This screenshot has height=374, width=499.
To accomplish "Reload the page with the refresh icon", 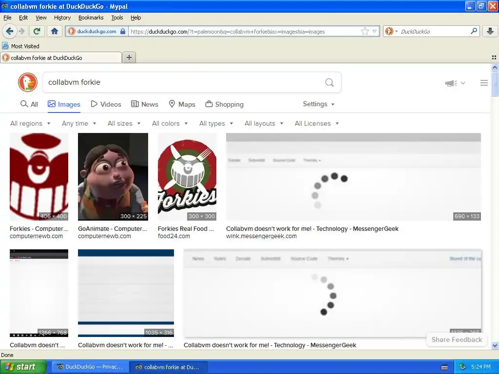I will [x=37, y=31].
